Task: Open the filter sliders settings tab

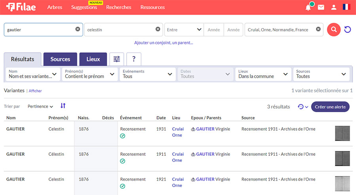Action: (117, 59)
